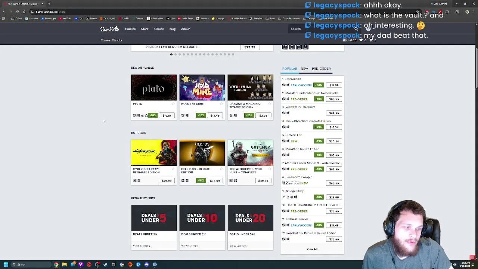Open the Deals Under $5 banner
Screen dimensions: 478x269
pyautogui.click(x=153, y=218)
